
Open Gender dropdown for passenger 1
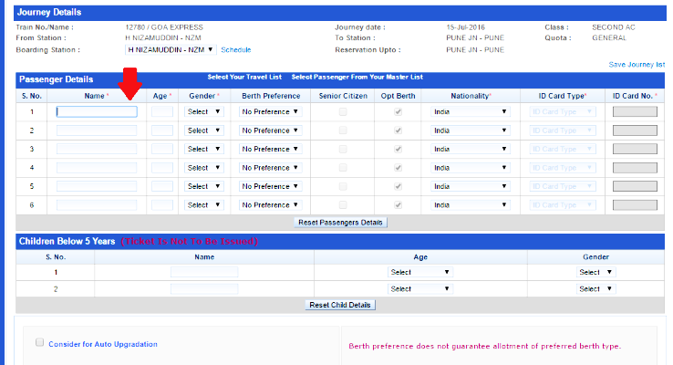tap(203, 112)
